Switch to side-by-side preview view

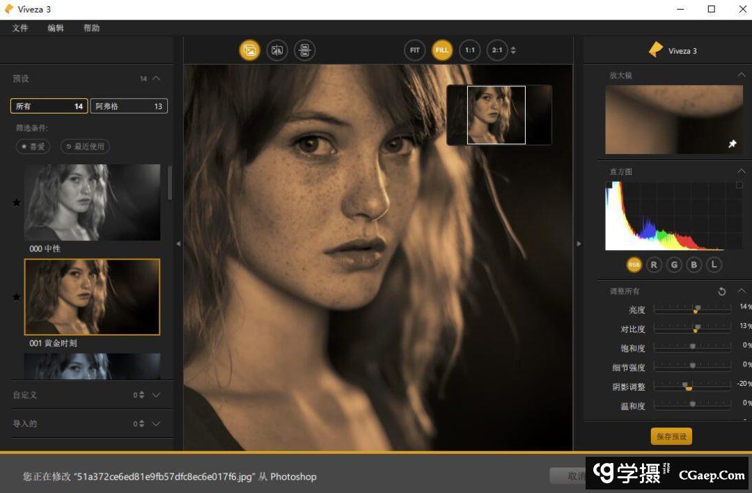[x=305, y=50]
